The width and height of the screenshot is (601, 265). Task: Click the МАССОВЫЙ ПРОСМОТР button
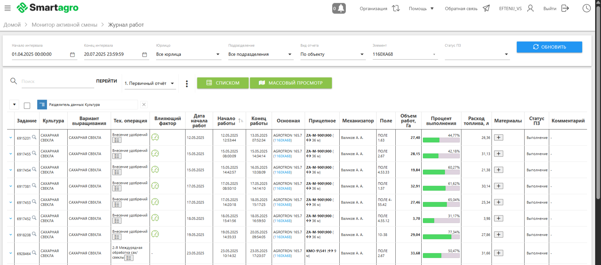coord(290,83)
